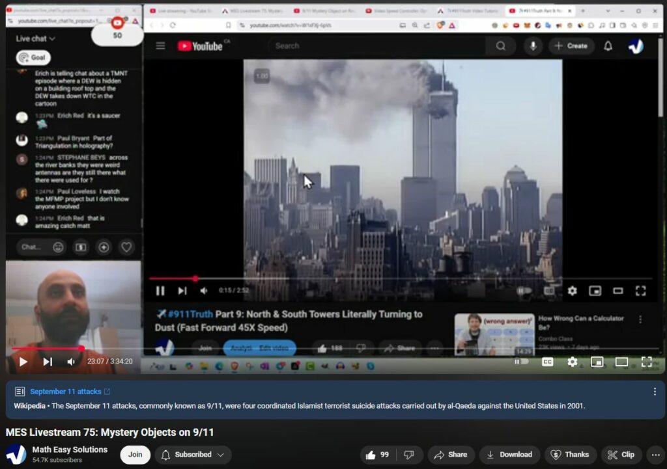Toggle the Goal chip in chat
This screenshot has height=469, width=667.
(x=33, y=58)
